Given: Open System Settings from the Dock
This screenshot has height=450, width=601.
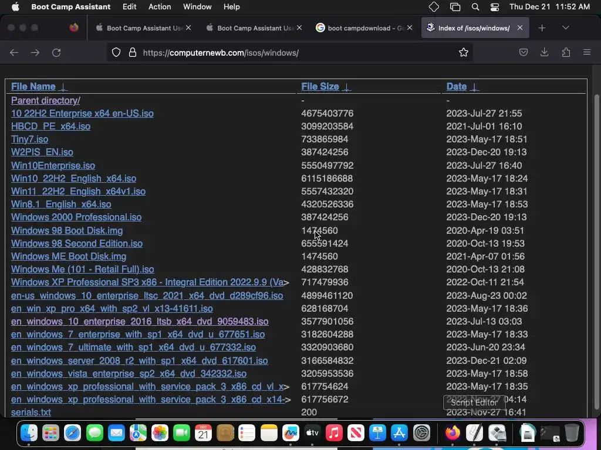Looking at the screenshot, I should pyautogui.click(x=421, y=433).
